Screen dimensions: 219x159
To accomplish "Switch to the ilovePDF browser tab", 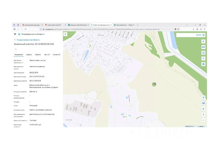I will pyautogui.click(x=55, y=25).
